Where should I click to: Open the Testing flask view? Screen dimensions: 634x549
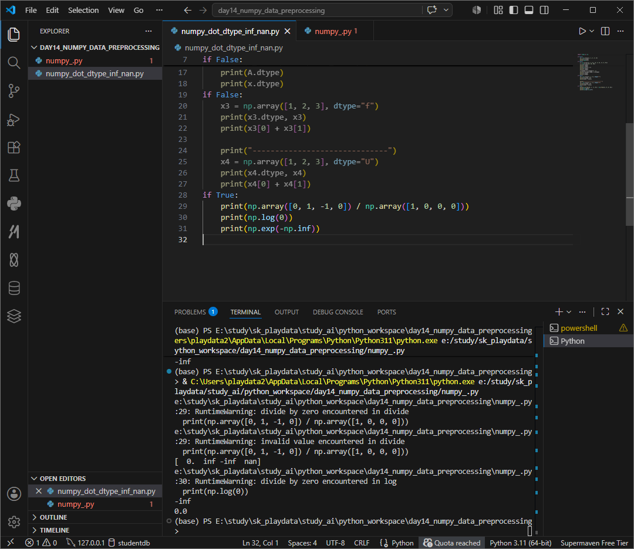(14, 175)
